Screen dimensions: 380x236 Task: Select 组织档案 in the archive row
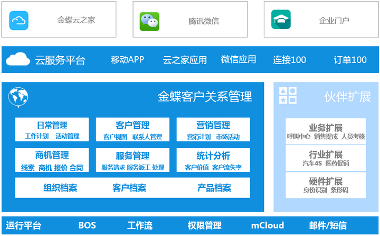(60, 188)
